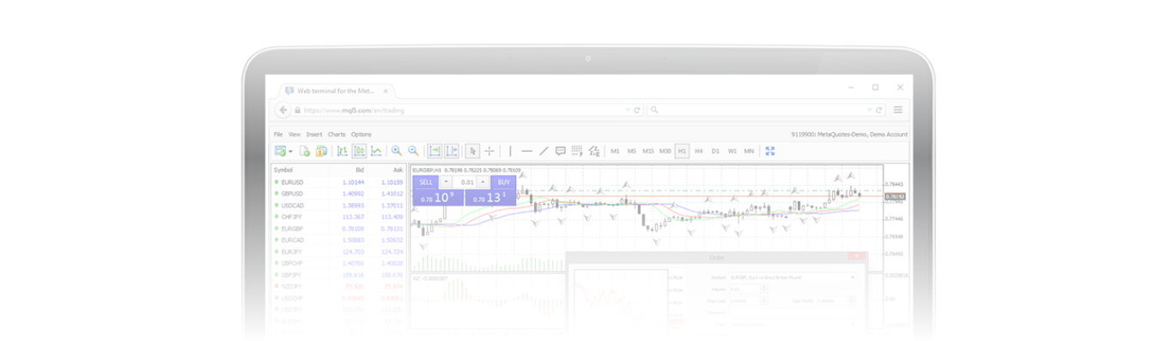Expand the new chart dropdown arrow
This screenshot has height=341, width=1173.
[x=290, y=152]
